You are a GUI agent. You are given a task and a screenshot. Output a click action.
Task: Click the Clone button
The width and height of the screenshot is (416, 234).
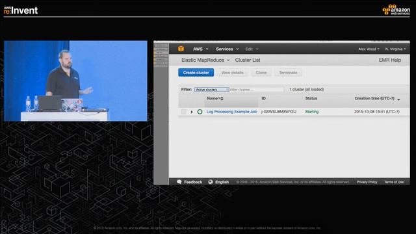(x=261, y=73)
